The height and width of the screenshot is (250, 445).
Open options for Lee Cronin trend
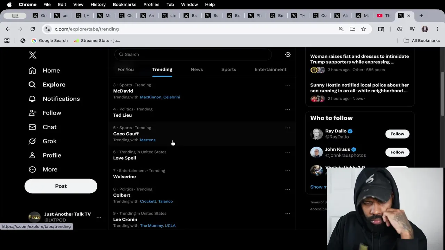pyautogui.click(x=288, y=214)
